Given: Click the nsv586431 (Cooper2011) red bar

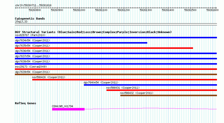Looking at the screenshot, I should point(162,90).
